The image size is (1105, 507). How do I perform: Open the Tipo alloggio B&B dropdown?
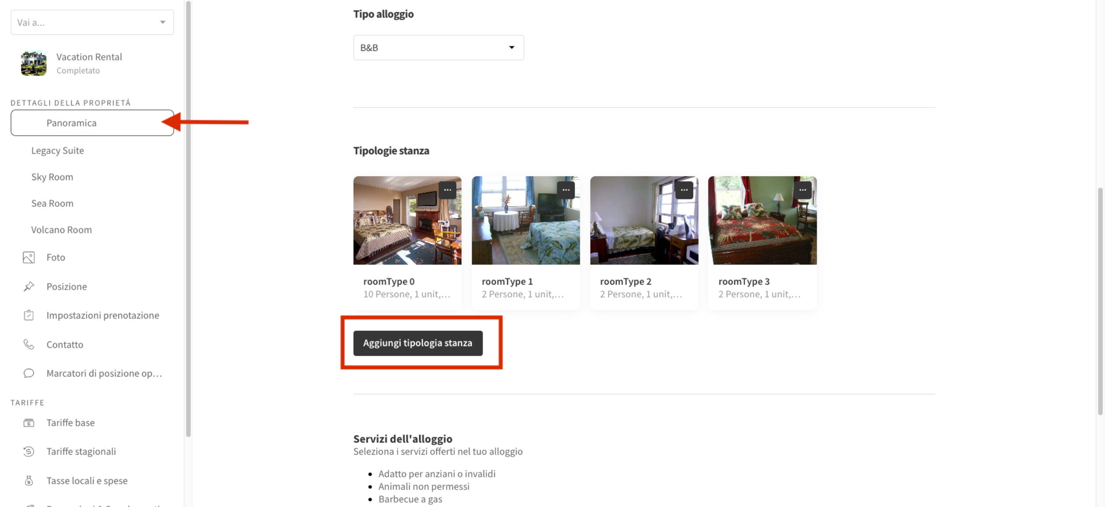438,48
